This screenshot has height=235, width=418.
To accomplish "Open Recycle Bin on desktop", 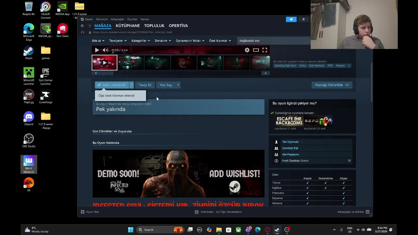I will 29,9.
